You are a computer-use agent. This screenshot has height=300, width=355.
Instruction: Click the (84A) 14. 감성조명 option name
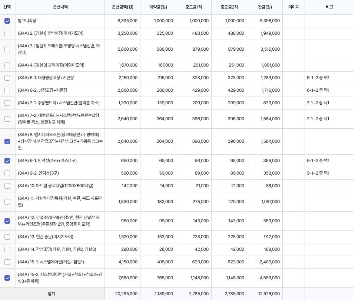[57, 249]
